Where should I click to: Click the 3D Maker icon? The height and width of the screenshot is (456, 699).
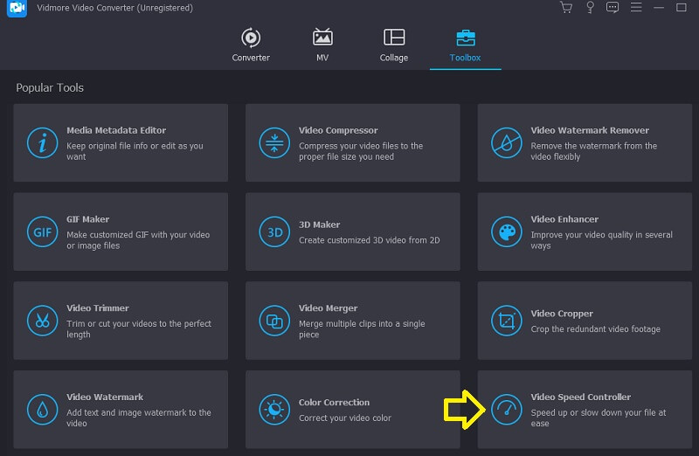tap(274, 232)
